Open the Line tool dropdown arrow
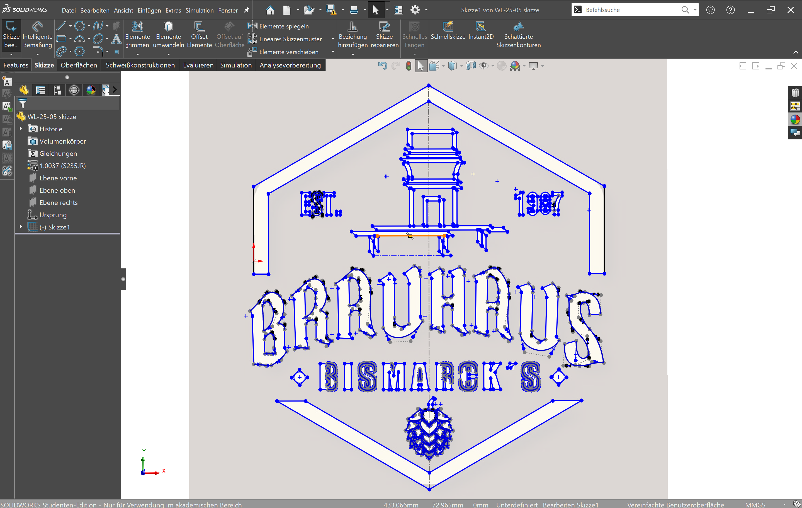Image resolution: width=802 pixels, height=508 pixels. tap(70, 26)
